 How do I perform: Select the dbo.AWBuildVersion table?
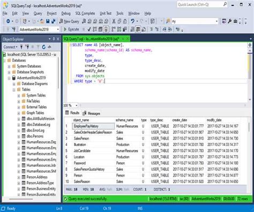click(x=41, y=119)
